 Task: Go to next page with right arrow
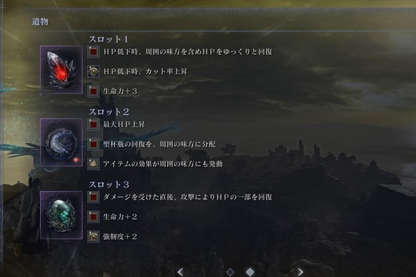coord(300,272)
